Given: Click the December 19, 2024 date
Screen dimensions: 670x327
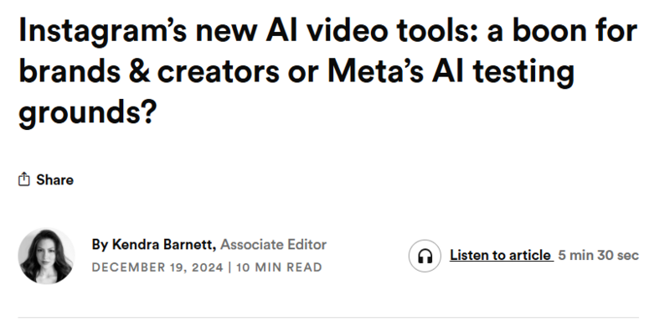Looking at the screenshot, I should (157, 267).
